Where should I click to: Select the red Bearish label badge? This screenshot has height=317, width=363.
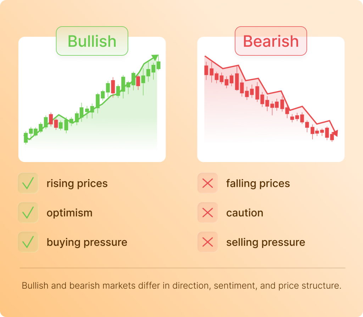click(271, 41)
